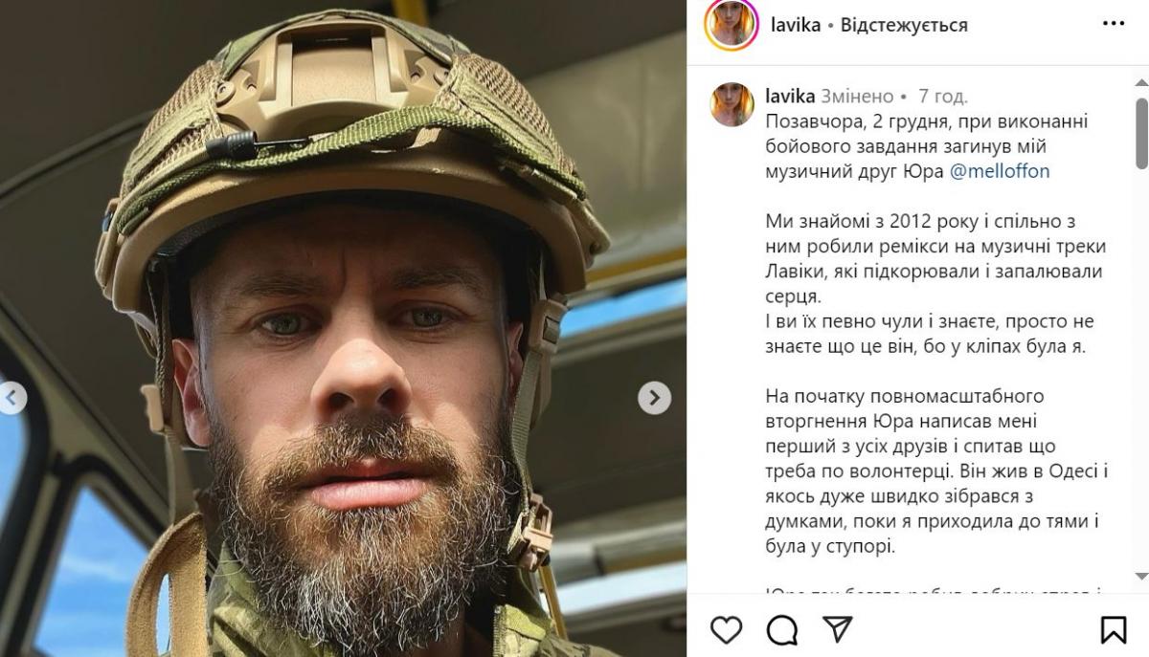Save the post with the bookmark icon
The image size is (1149, 657).
[1114, 628]
